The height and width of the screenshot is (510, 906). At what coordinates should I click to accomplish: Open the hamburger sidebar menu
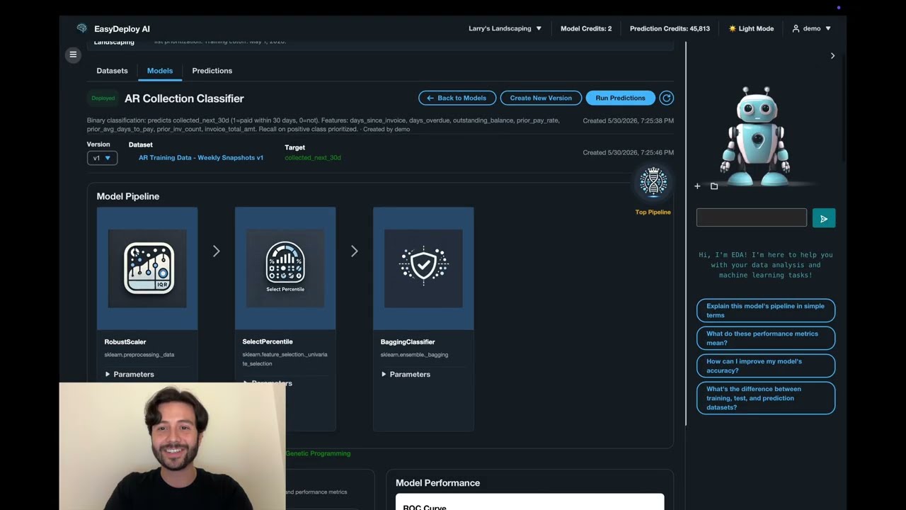click(73, 55)
